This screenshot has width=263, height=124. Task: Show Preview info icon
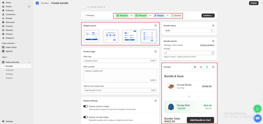pos(213,67)
